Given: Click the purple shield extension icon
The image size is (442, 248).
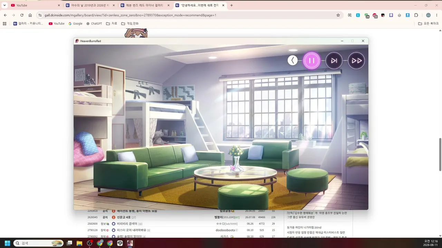Looking at the screenshot, I should [391, 15].
